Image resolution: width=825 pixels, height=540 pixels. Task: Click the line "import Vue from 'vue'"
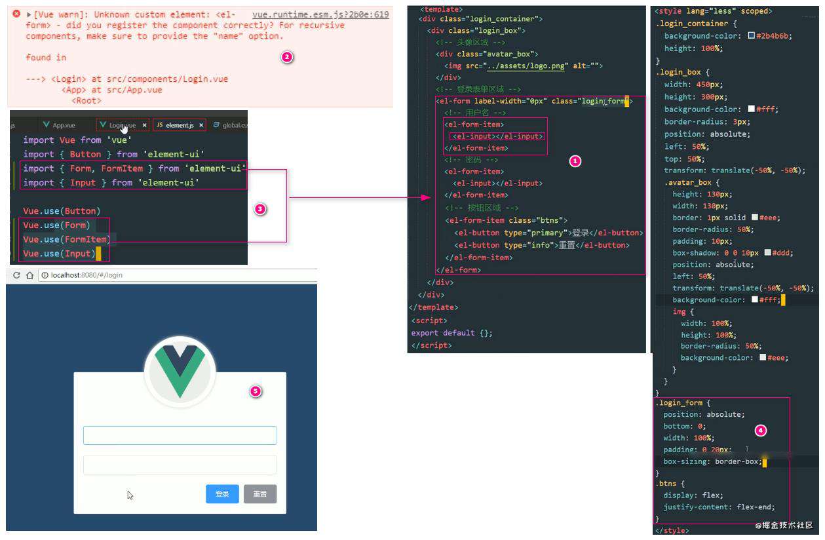click(78, 140)
